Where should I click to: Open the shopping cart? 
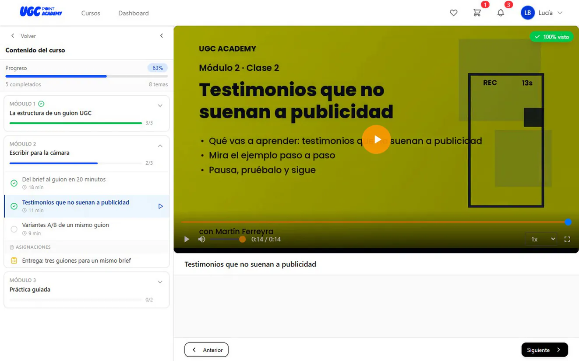pyautogui.click(x=477, y=13)
